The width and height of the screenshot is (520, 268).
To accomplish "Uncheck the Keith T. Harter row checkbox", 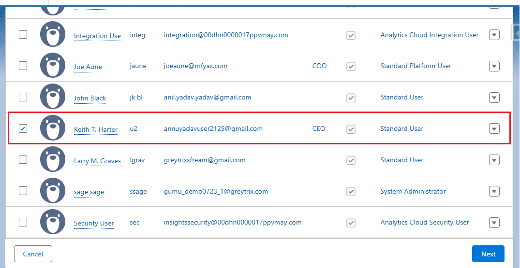I will tap(23, 128).
